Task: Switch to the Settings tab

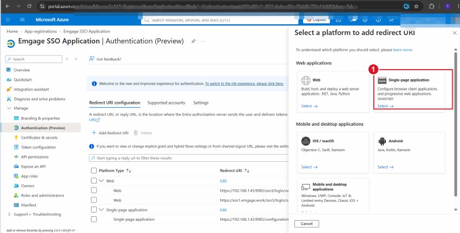Action: tap(201, 102)
